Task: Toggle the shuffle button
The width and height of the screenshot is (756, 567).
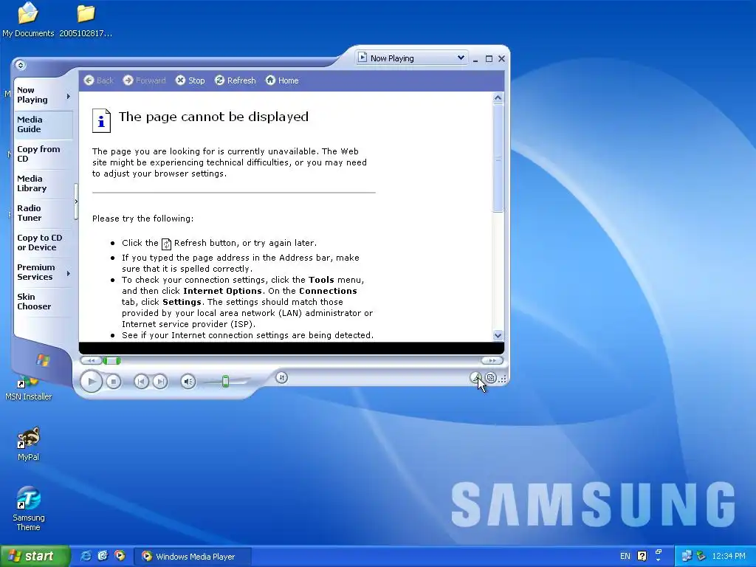Action: pos(282,378)
